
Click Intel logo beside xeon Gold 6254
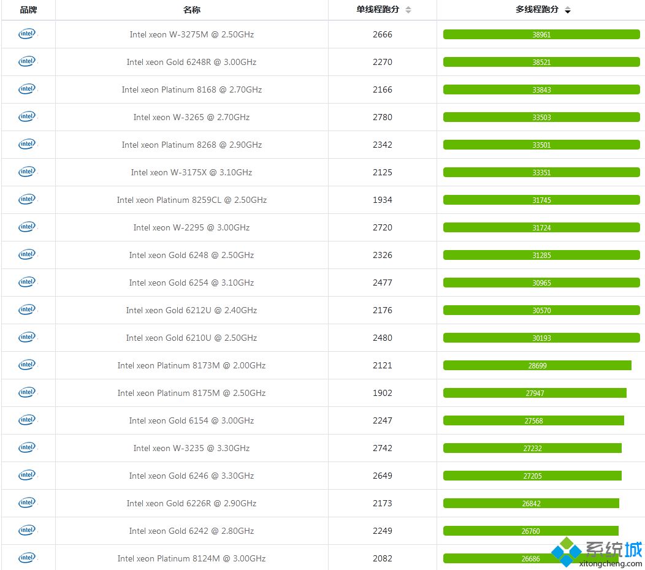click(27, 282)
